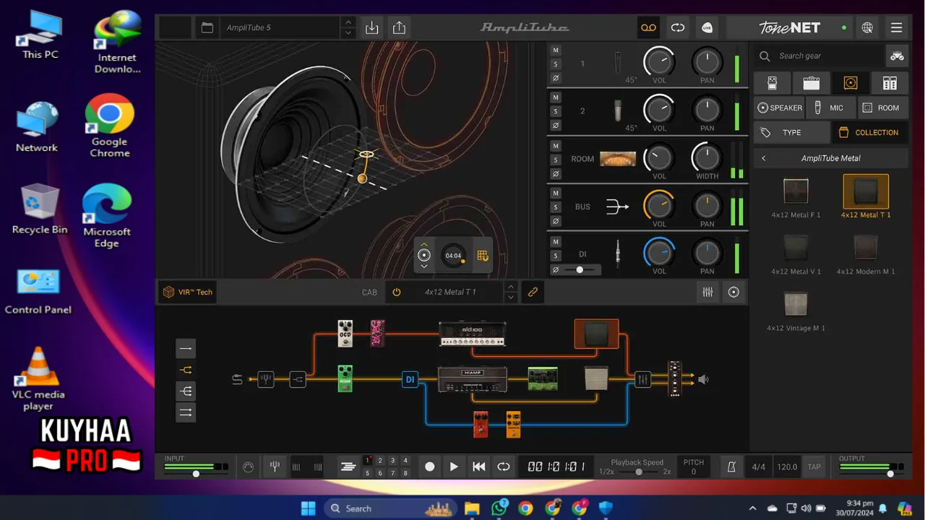The width and height of the screenshot is (925, 520).
Task: Filter gear by TYPE
Action: coord(791,132)
